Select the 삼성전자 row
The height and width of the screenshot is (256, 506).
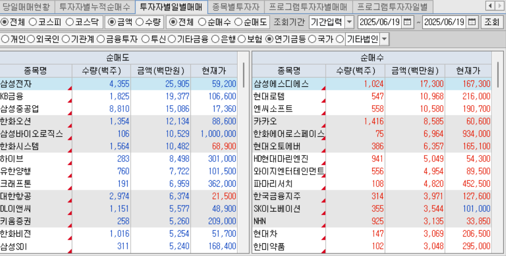[119, 84]
